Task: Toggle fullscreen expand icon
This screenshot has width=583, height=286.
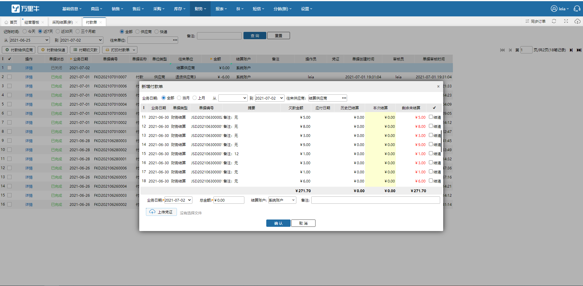Action: (566, 21)
